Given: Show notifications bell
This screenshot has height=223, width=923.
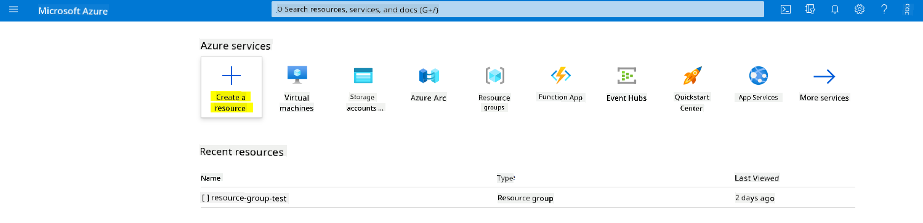Looking at the screenshot, I should [x=835, y=9].
